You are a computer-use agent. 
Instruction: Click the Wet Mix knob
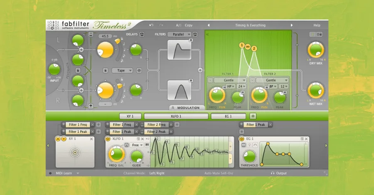[316, 90]
